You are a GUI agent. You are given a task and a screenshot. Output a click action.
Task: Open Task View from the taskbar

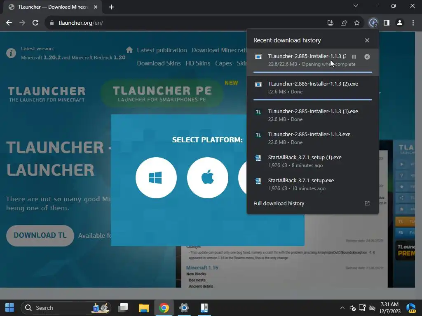click(123, 308)
